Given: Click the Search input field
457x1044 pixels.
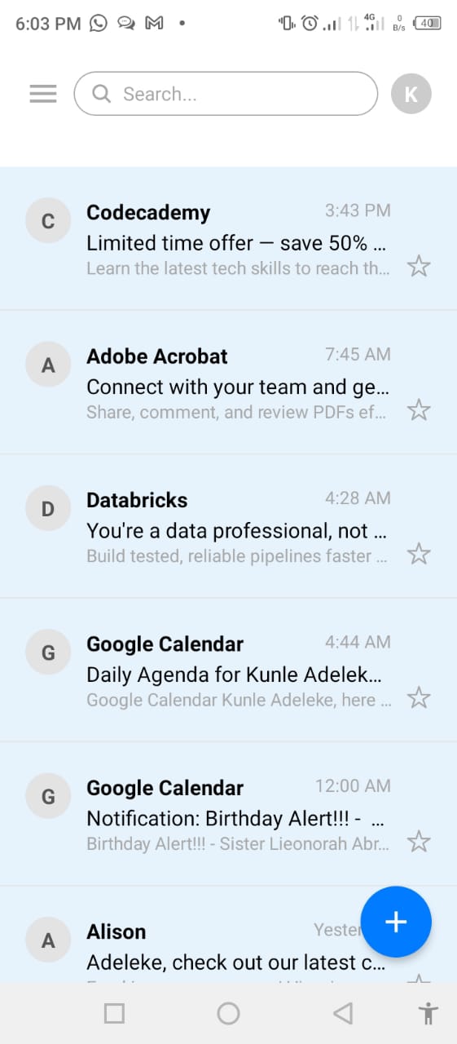Looking at the screenshot, I should [226, 94].
